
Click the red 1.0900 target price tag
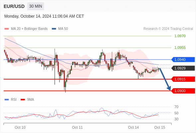(183, 91)
